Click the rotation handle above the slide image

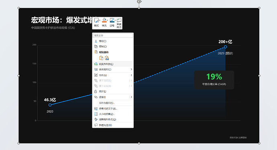tap(139, 2)
